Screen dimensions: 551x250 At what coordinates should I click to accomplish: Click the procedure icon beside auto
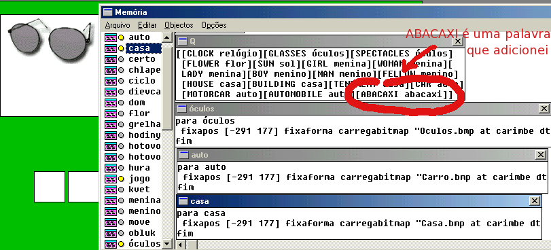110,37
